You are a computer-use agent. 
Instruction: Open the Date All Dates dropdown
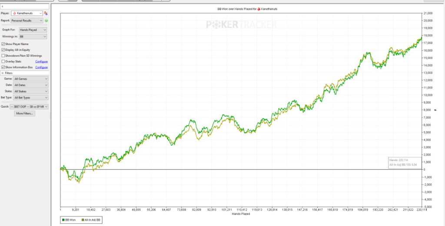click(x=31, y=85)
